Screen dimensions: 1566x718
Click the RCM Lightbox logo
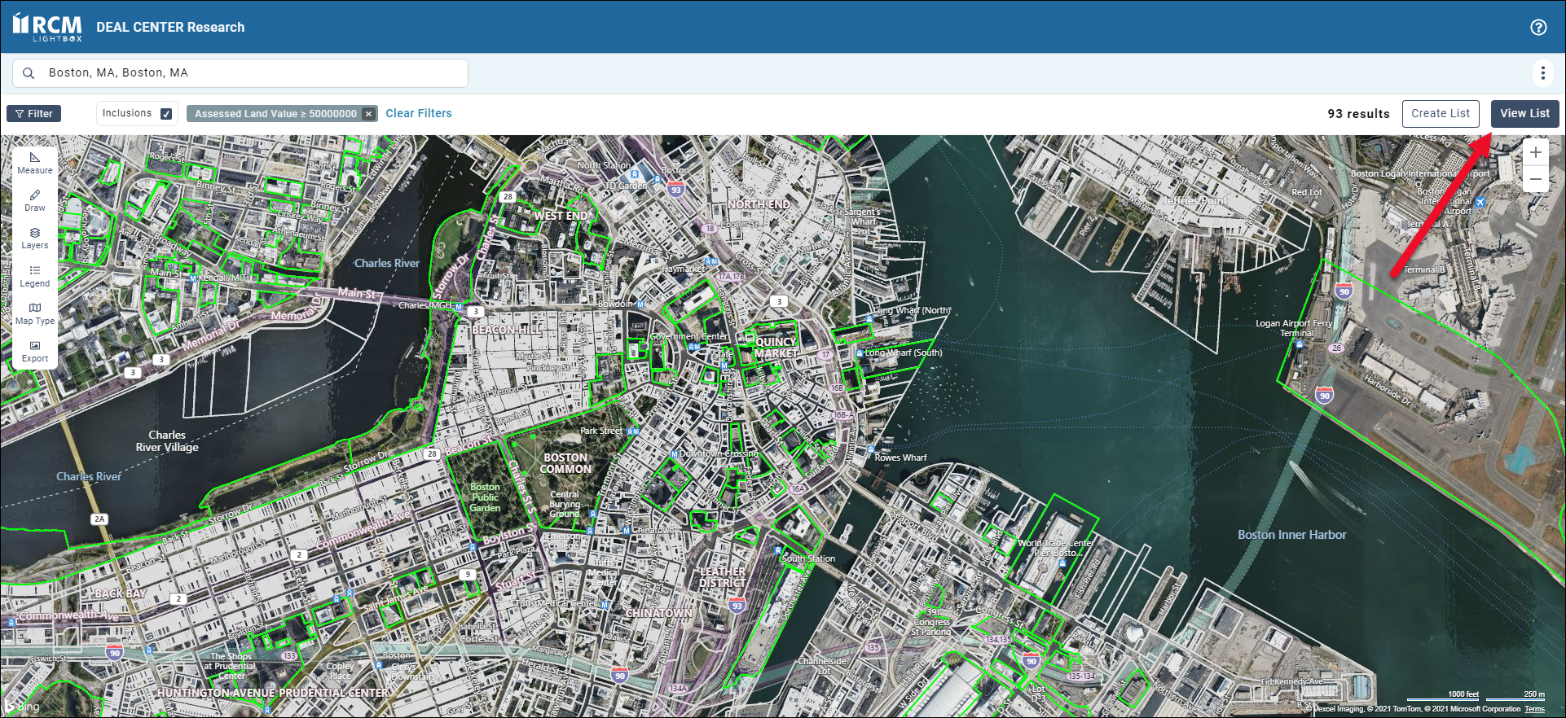[x=47, y=28]
